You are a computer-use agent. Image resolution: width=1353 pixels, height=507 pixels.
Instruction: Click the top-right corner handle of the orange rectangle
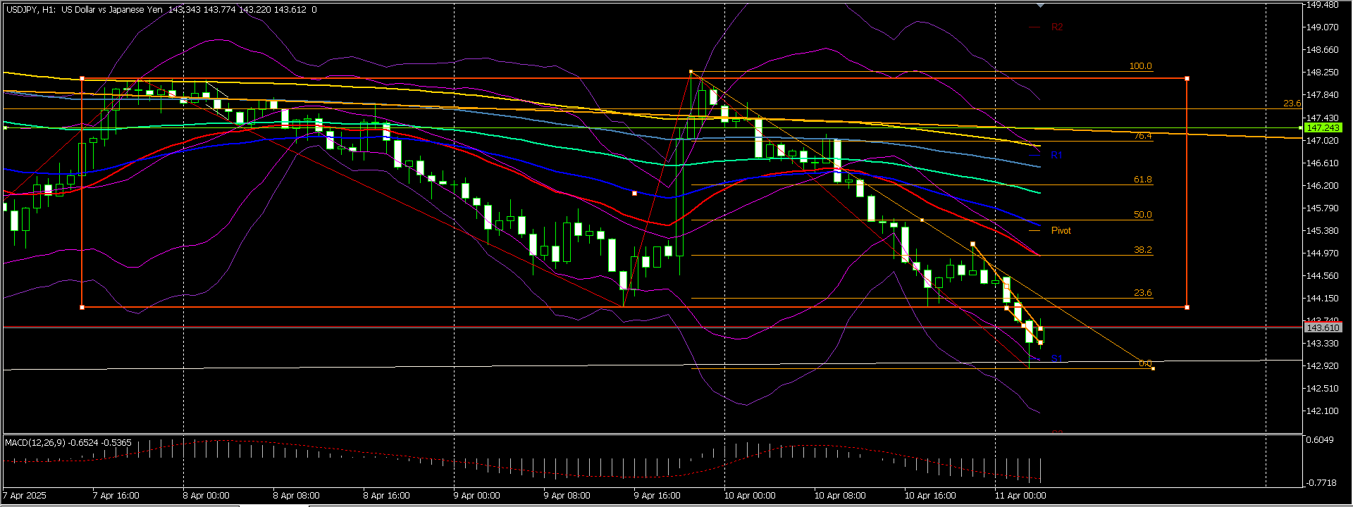pyautogui.click(x=1187, y=78)
